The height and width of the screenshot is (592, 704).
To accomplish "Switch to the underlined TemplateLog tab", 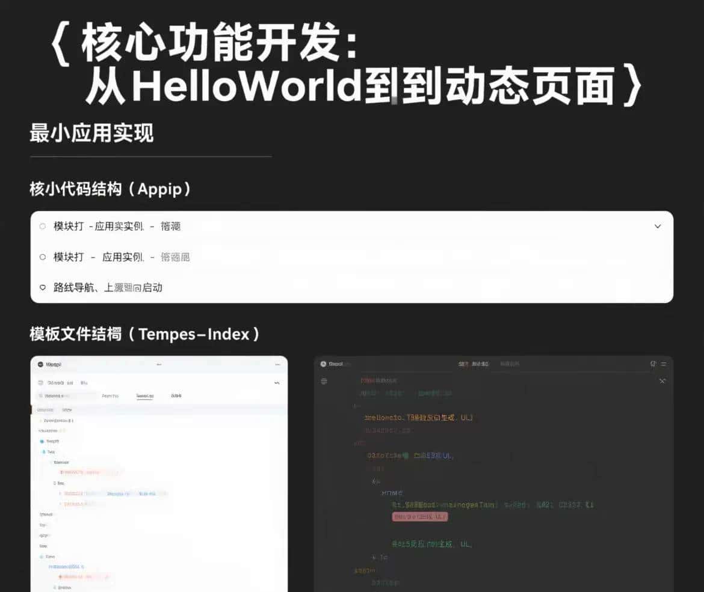I will click(144, 395).
